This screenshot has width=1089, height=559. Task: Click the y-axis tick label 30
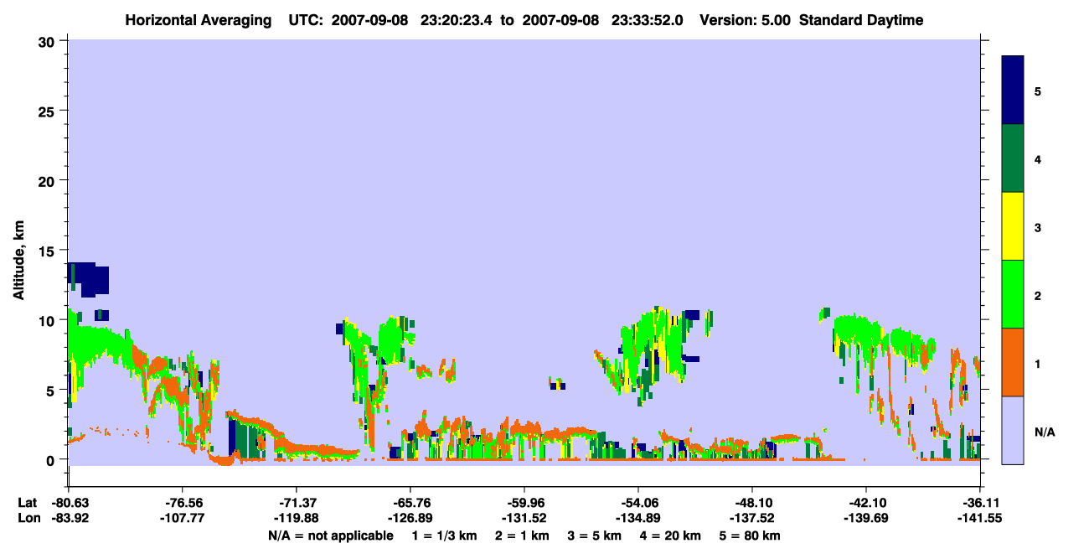[x=49, y=41]
